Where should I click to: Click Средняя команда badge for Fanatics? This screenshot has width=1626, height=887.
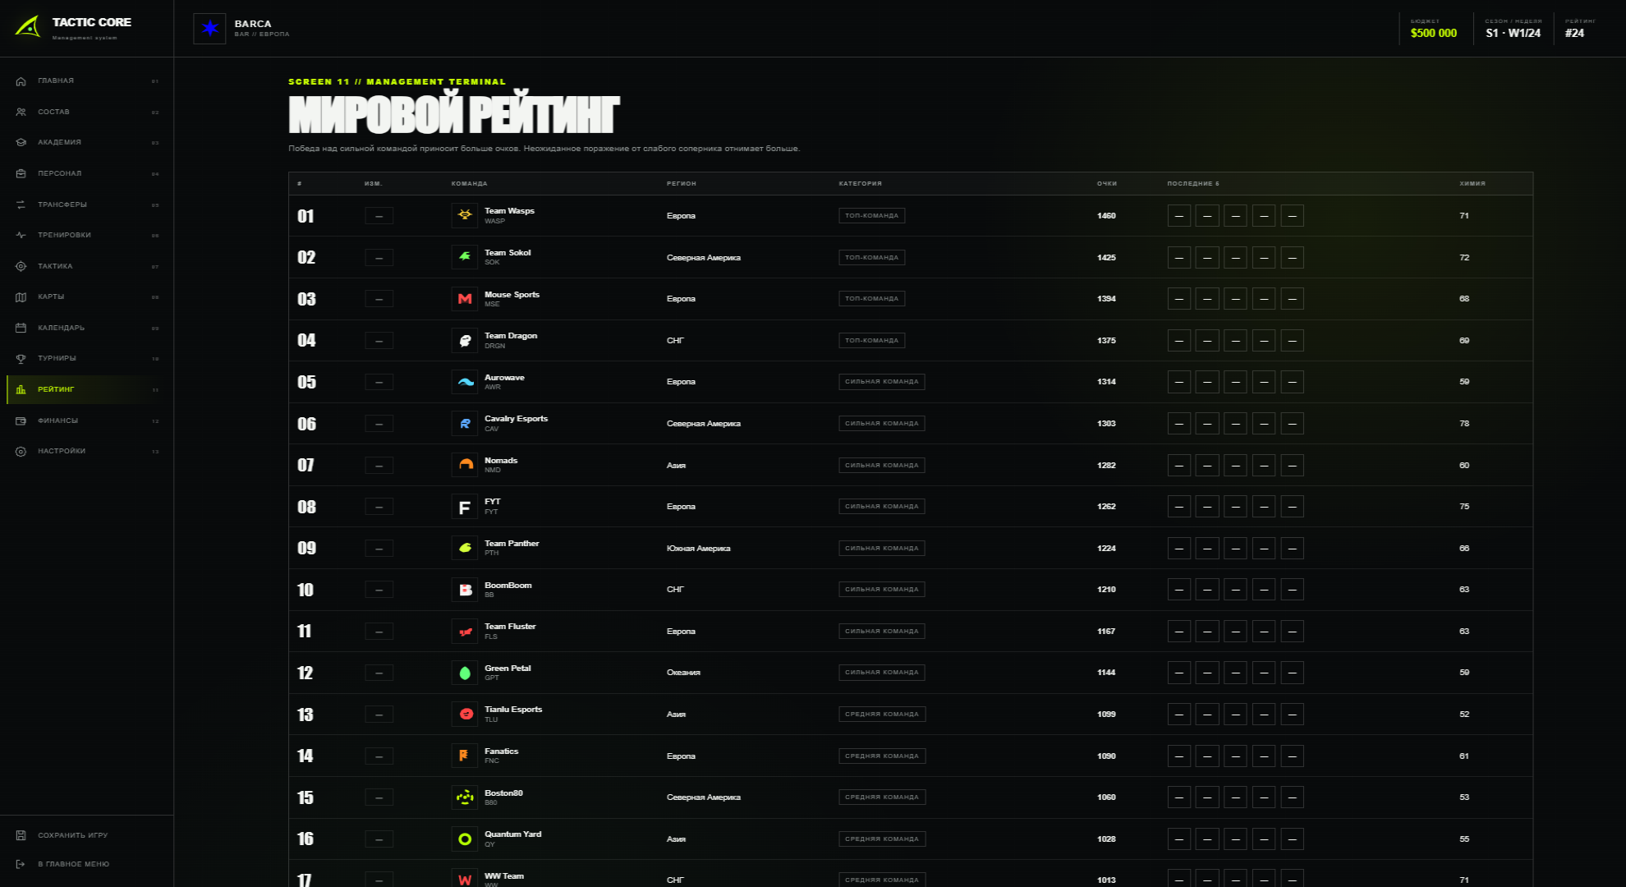pos(882,756)
